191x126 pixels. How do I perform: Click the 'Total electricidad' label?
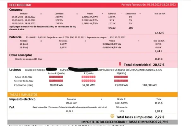point(137,65)
